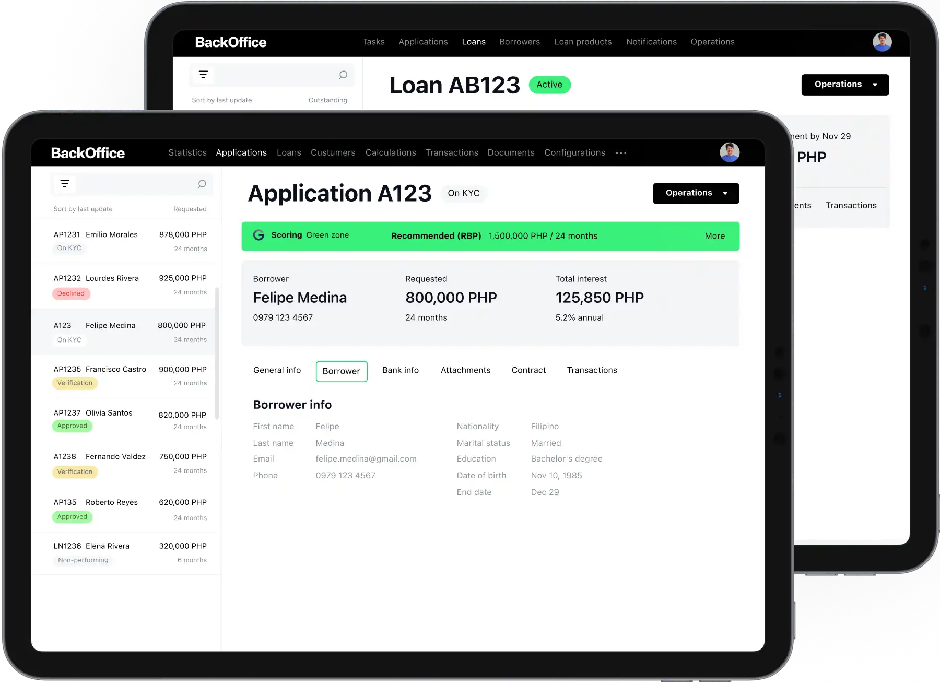Screen dimensions: 940x684
Task: Click the filter icon in Applications sidebar
Action: tap(65, 184)
